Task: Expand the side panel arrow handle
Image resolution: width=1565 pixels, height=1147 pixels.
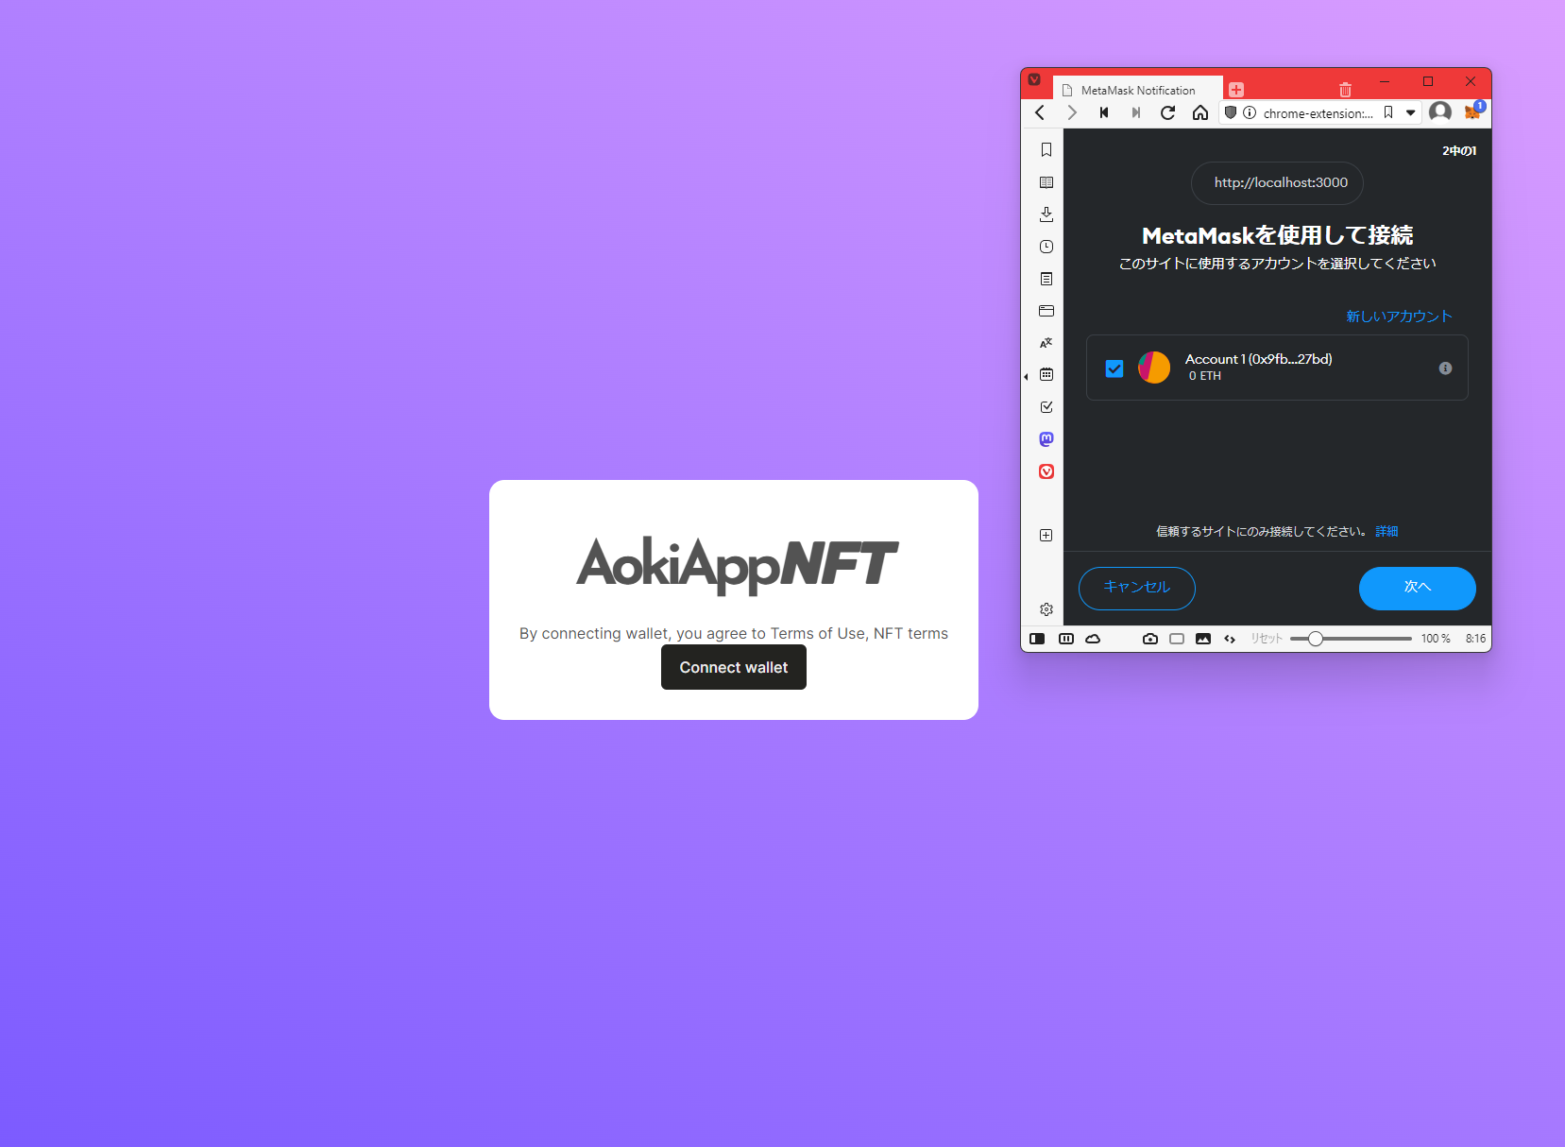Action: [1027, 377]
